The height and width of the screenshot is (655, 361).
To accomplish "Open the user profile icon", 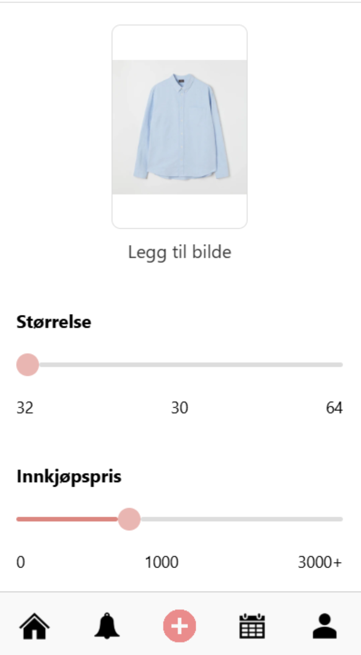I will 325,626.
